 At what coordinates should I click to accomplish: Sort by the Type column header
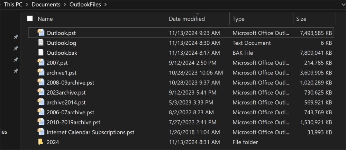[238, 19]
